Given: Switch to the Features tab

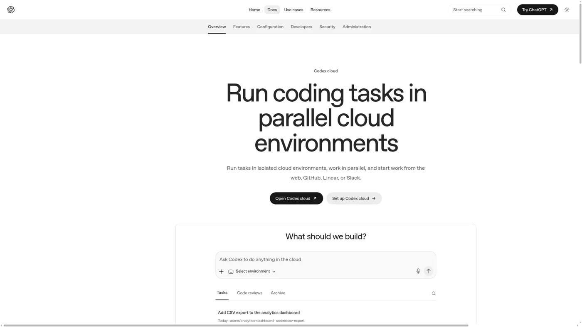Looking at the screenshot, I should (242, 27).
